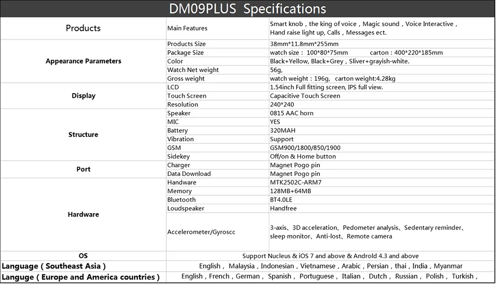Select the 'YES' value for MIC

(x=275, y=122)
